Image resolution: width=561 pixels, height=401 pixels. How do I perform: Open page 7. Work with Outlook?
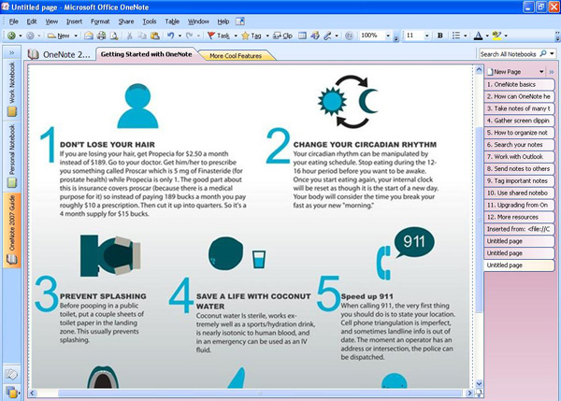tap(519, 157)
